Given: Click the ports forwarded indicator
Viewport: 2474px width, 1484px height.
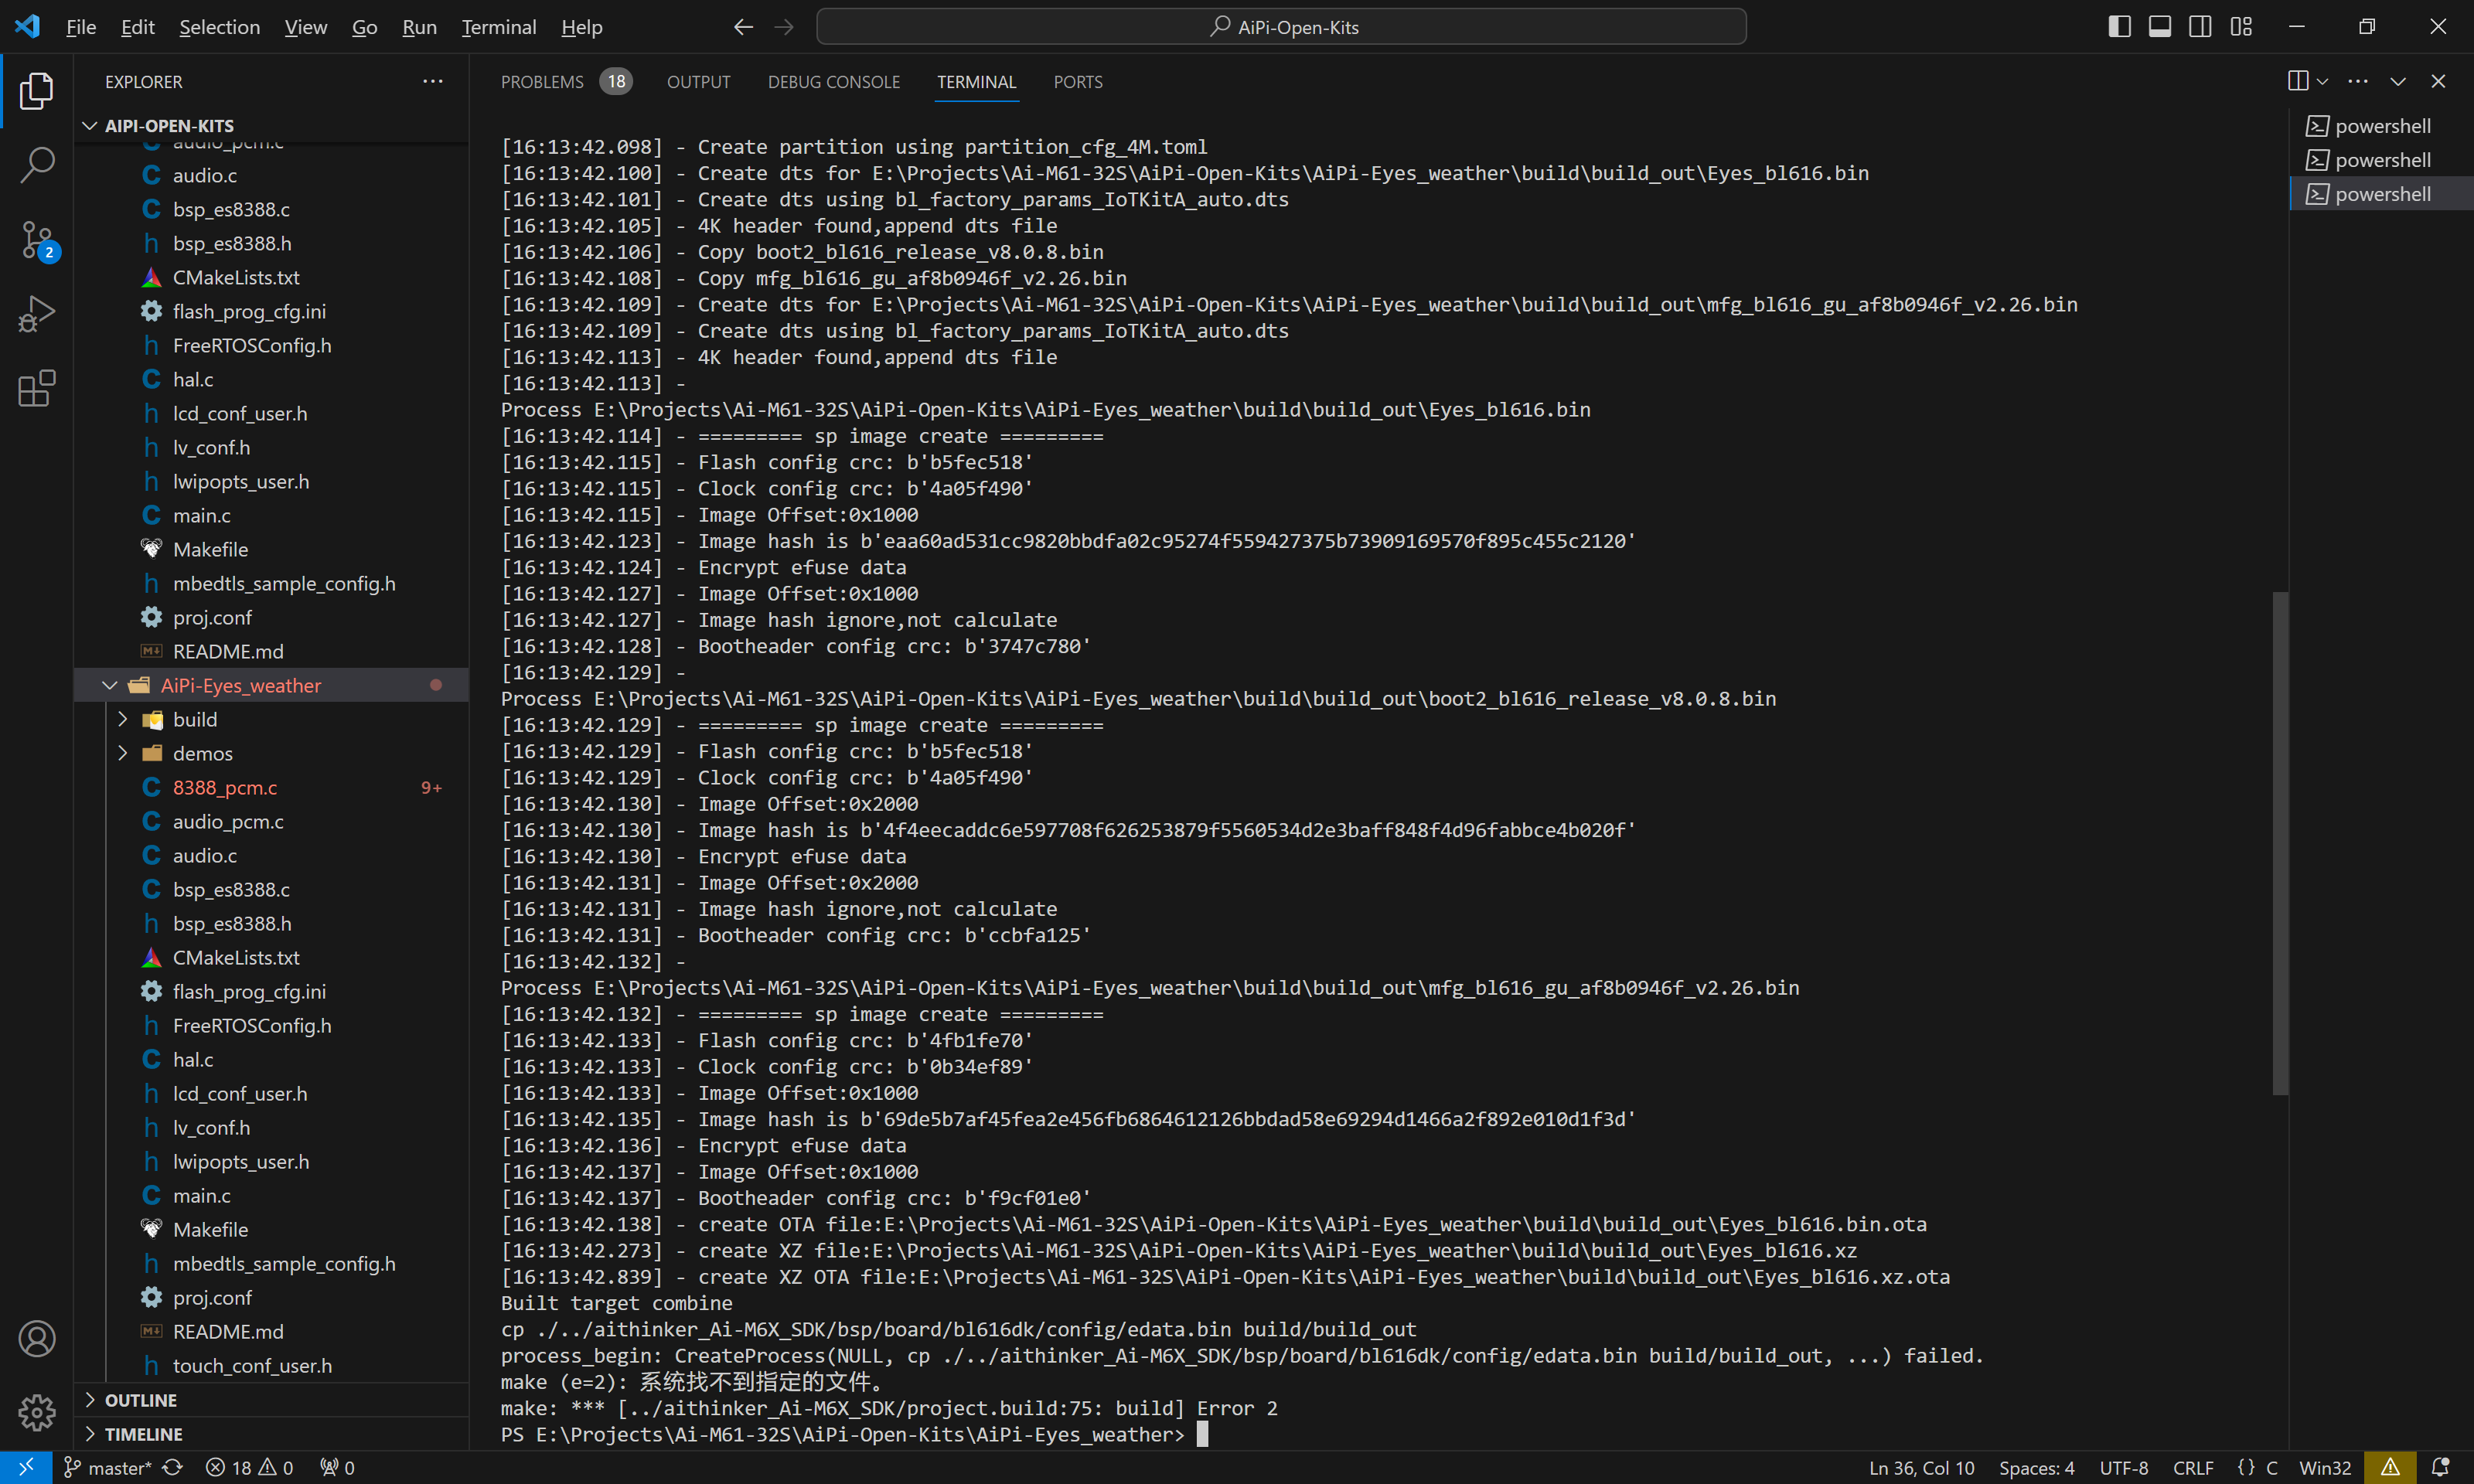Looking at the screenshot, I should pyautogui.click(x=337, y=1467).
